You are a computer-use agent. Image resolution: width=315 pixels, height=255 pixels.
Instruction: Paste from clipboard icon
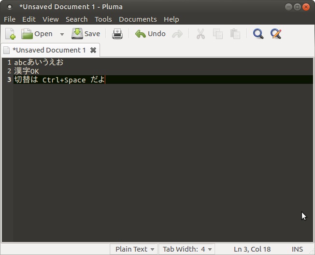point(235,34)
